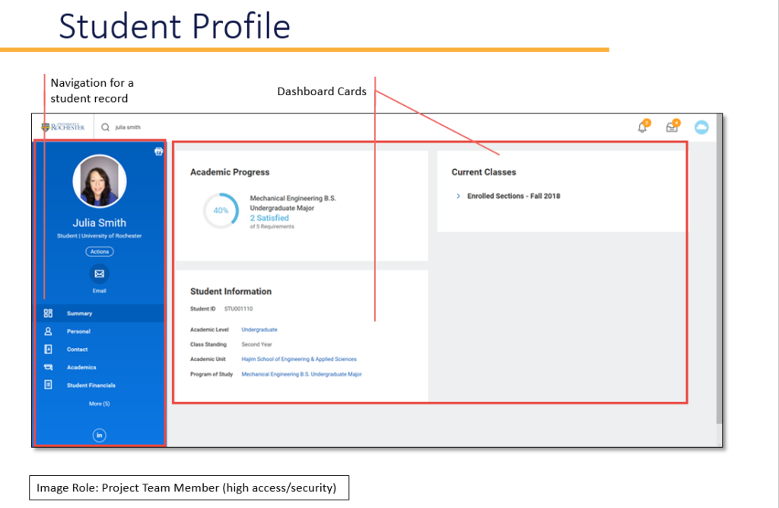
Task: Click the University of Rochester logo
Action: click(x=63, y=127)
